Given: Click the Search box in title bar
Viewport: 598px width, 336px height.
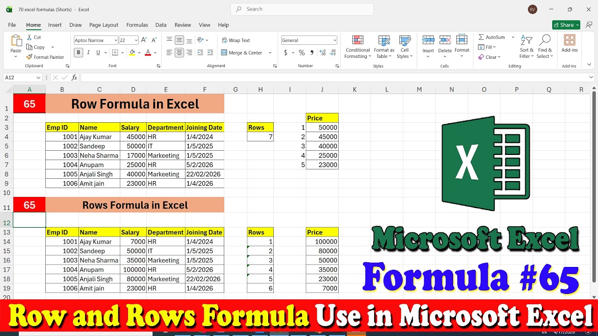Looking at the screenshot, I should [x=302, y=9].
